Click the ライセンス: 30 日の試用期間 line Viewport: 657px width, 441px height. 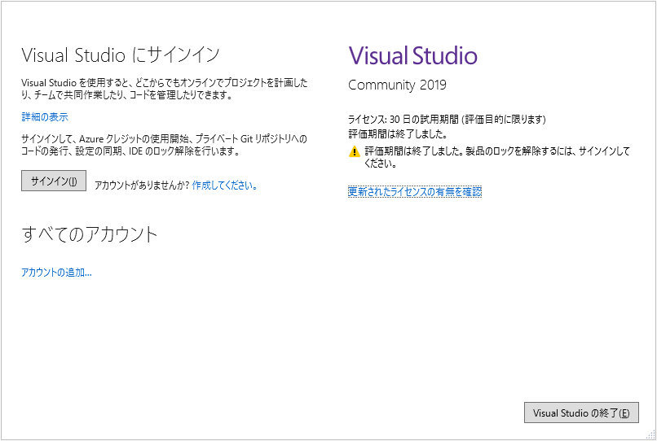click(x=447, y=120)
